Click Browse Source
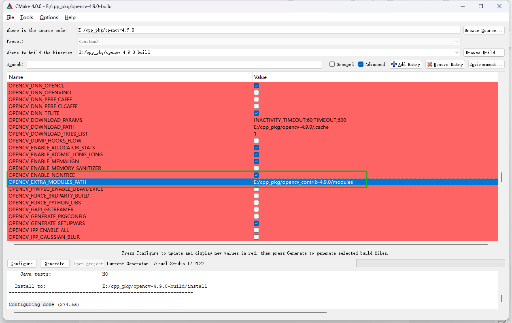This screenshot has width=512, height=323. tap(483, 30)
